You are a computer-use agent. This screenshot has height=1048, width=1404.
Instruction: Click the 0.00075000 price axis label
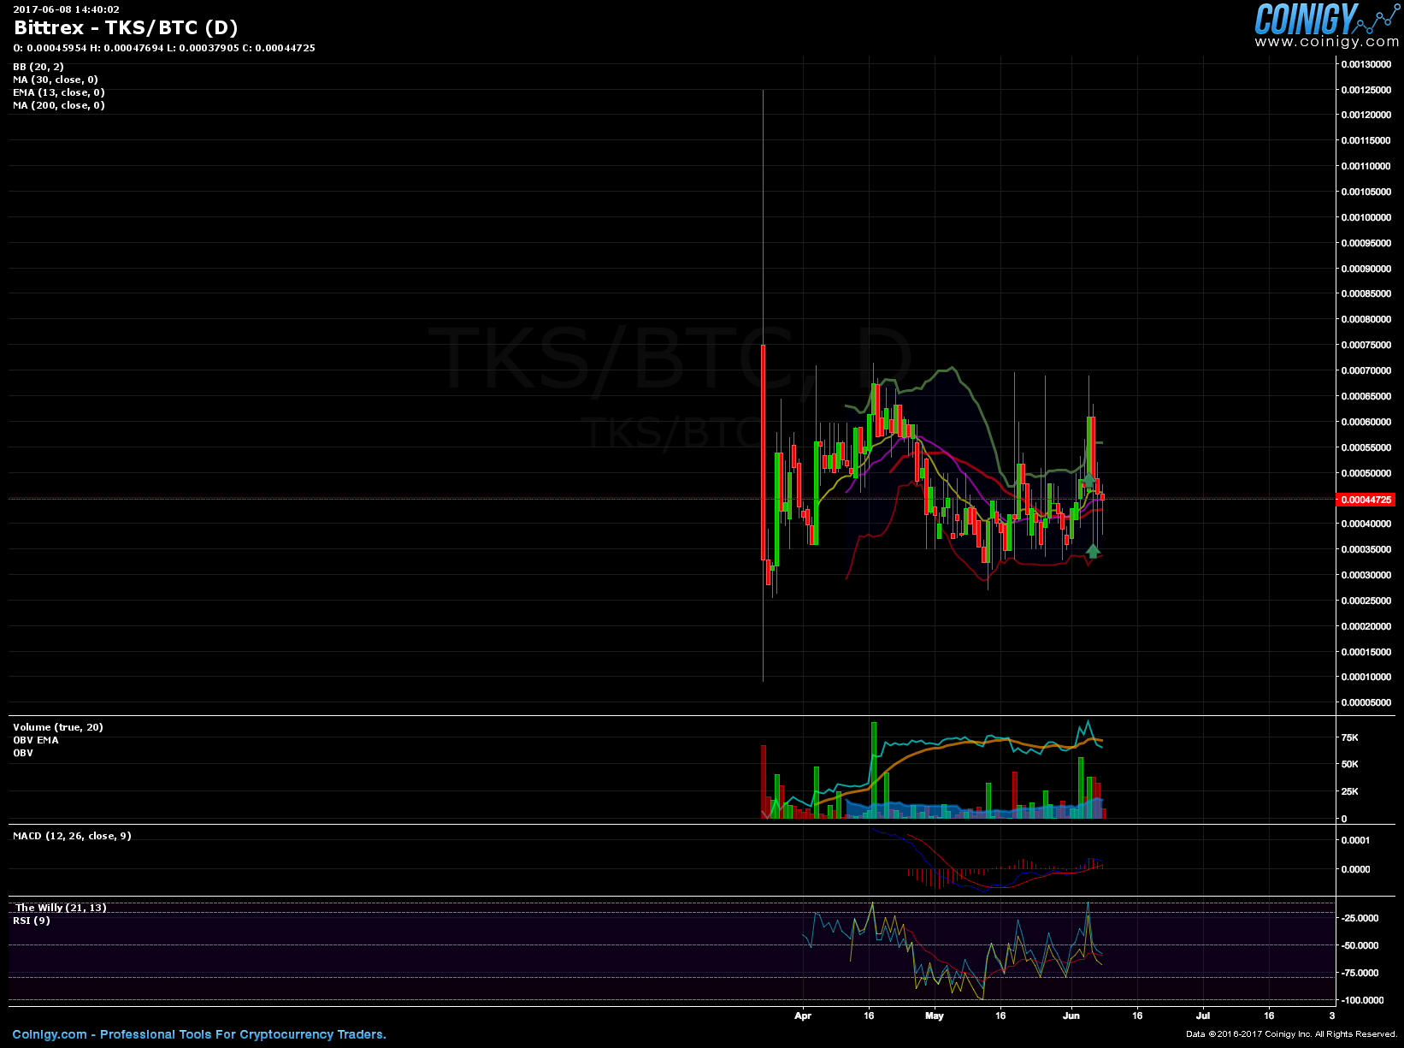click(1366, 345)
